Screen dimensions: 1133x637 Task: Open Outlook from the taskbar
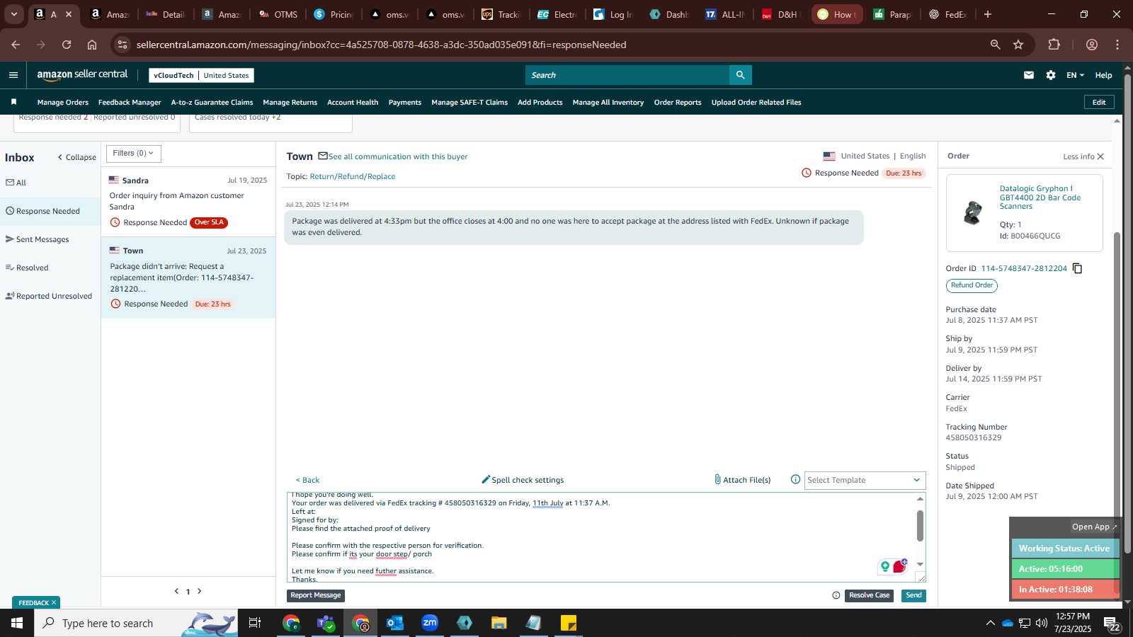pyautogui.click(x=395, y=623)
